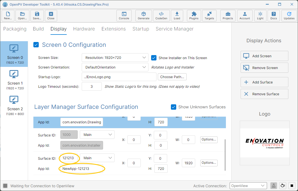
Task: Launch the Console tool
Action: point(124,16)
